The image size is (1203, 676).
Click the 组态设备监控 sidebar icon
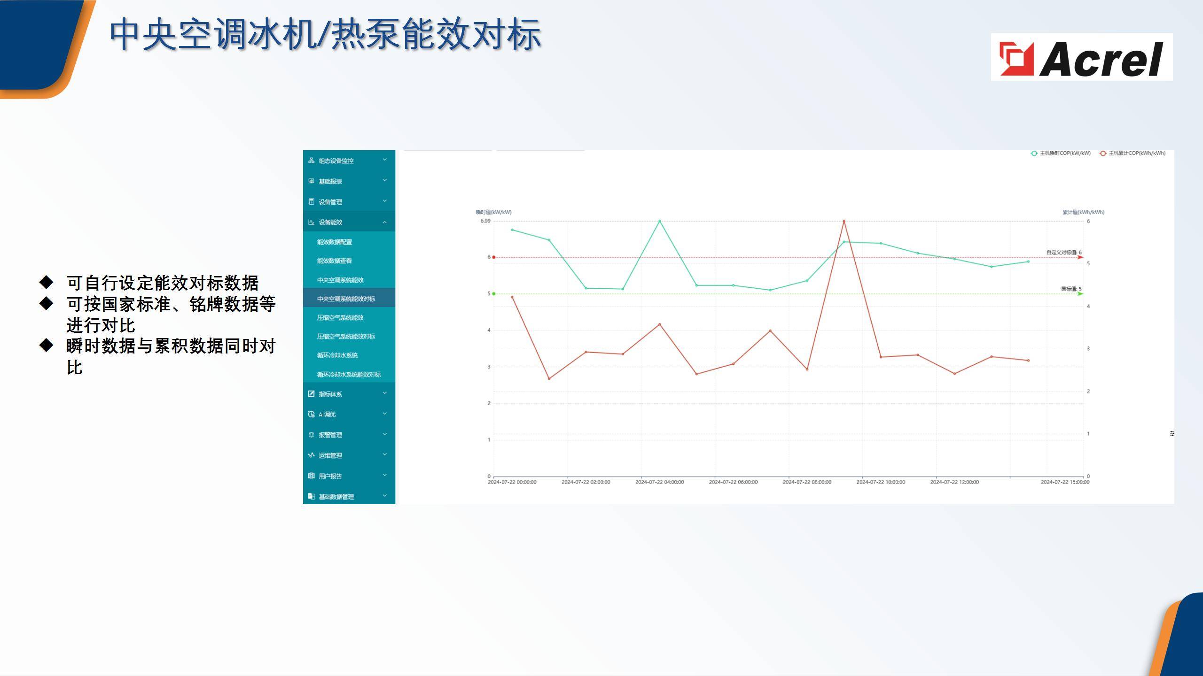(311, 161)
